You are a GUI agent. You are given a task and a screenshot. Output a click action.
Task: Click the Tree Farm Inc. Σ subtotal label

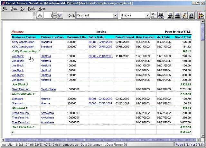(23, 127)
